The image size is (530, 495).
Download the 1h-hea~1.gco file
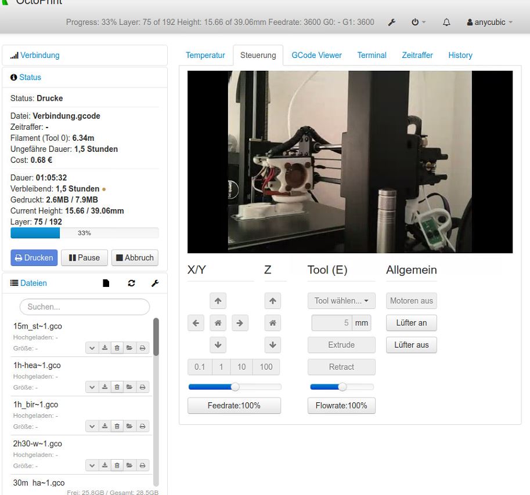(x=105, y=387)
